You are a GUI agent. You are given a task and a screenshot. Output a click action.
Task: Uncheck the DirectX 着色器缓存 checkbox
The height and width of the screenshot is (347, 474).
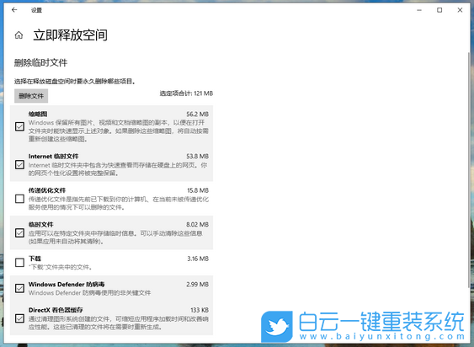pos(19,318)
